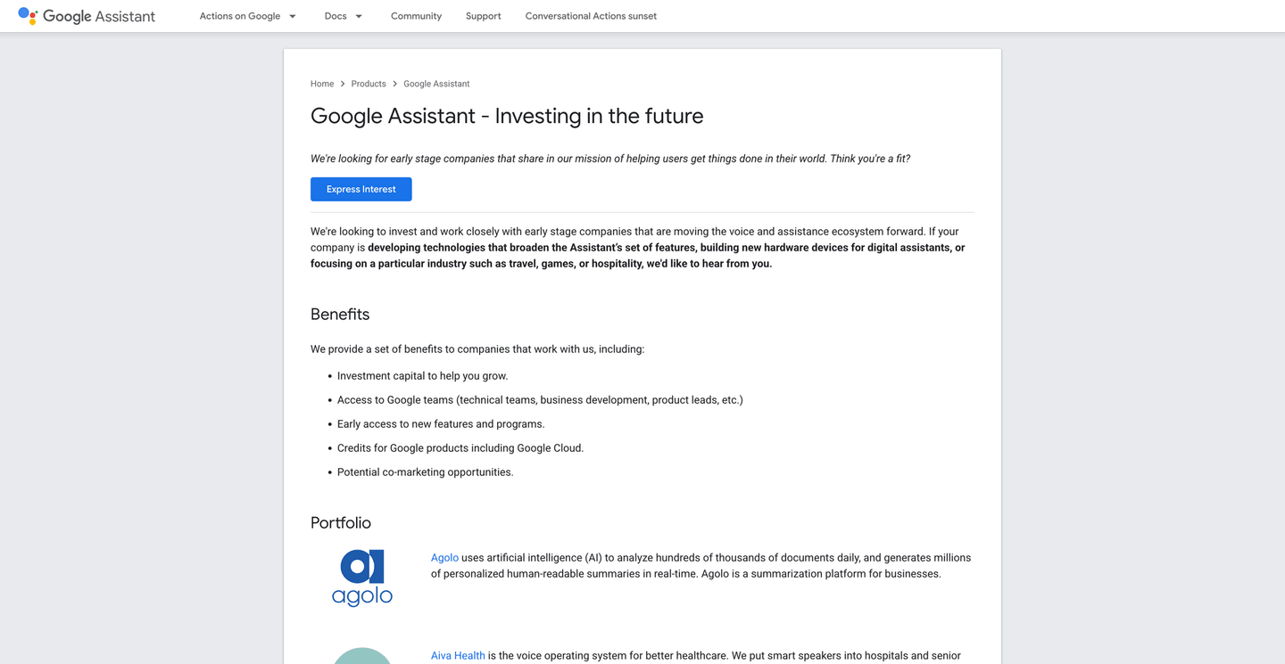
Task: Click the down arrow beside Actions on Google
Action: pos(292,15)
